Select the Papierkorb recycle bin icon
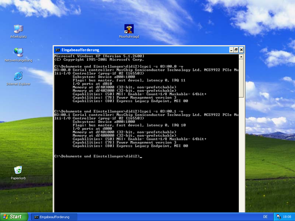Image resolution: width=295 pixels, height=221 pixels. (x=18, y=173)
